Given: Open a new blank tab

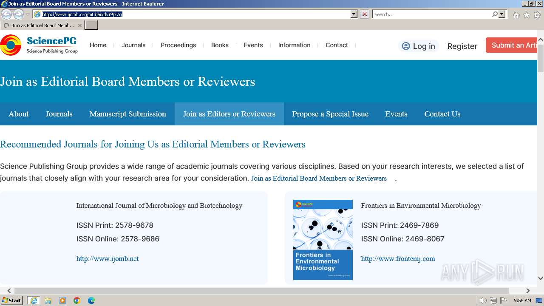Looking at the screenshot, I should coord(91,25).
